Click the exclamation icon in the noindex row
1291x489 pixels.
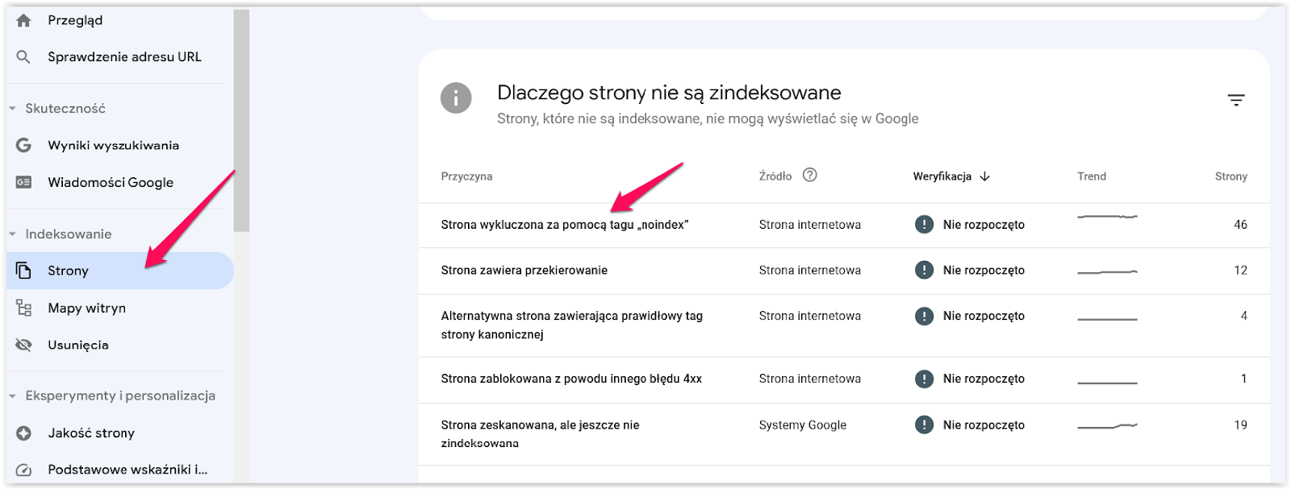click(x=925, y=225)
